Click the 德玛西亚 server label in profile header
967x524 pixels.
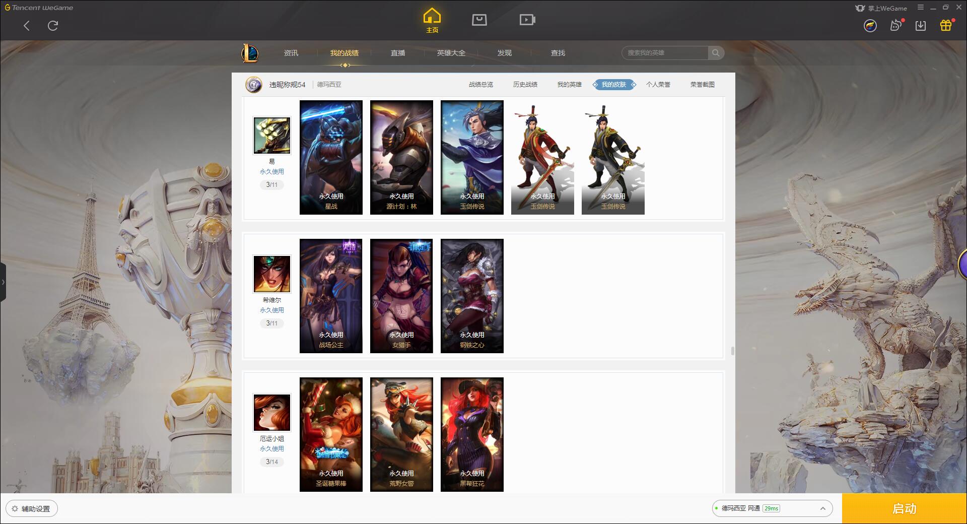[x=329, y=85]
